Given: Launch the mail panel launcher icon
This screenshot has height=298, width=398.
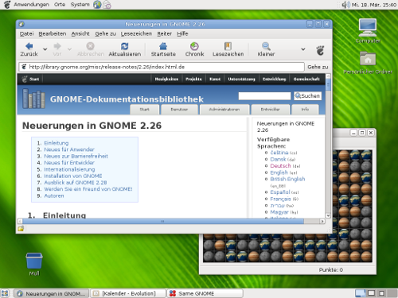Looking at the screenshot, I should point(107,5).
